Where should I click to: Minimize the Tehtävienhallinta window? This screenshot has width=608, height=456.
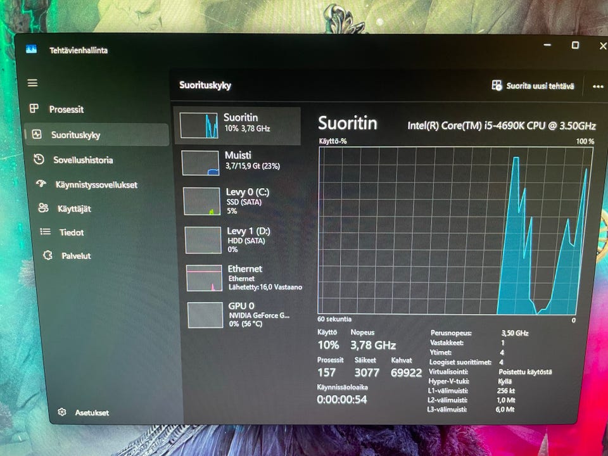click(x=547, y=45)
